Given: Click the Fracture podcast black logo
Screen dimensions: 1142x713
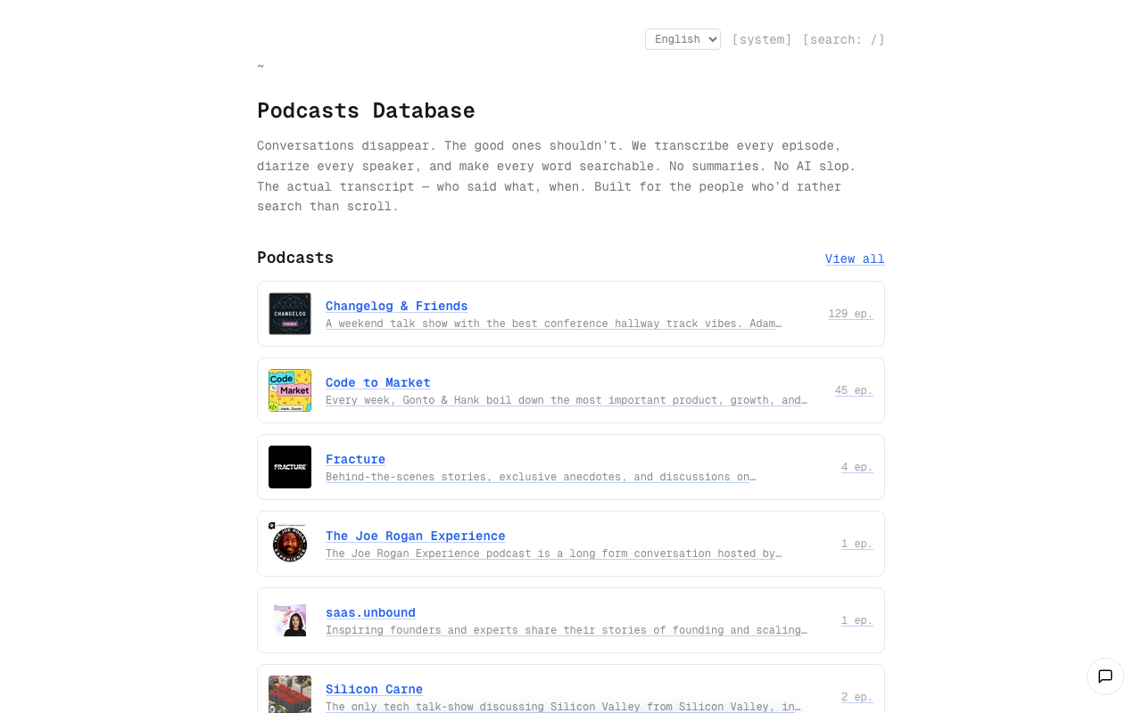Looking at the screenshot, I should coord(290,467).
